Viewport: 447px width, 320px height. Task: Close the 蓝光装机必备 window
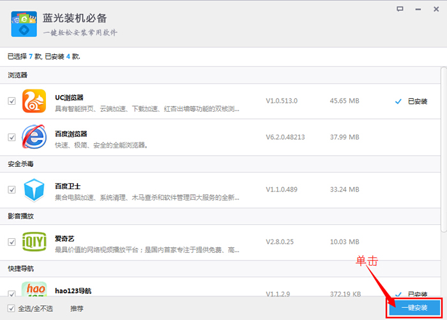pos(436,9)
